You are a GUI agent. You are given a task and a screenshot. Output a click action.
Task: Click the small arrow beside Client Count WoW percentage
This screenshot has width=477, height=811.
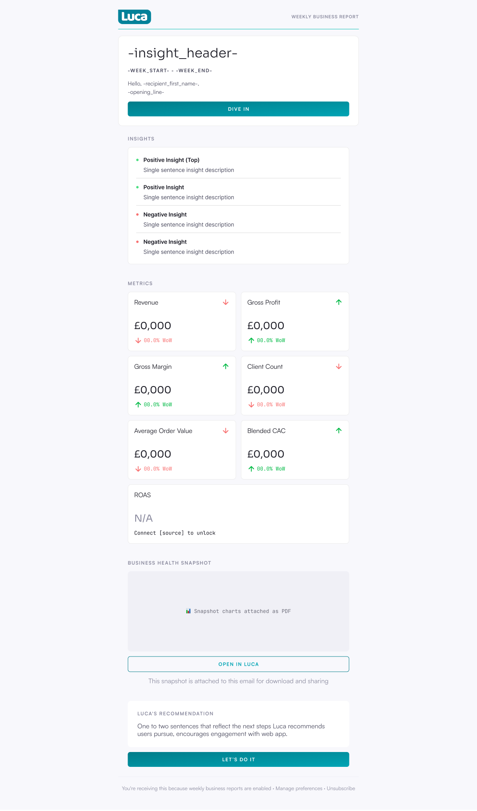251,404
